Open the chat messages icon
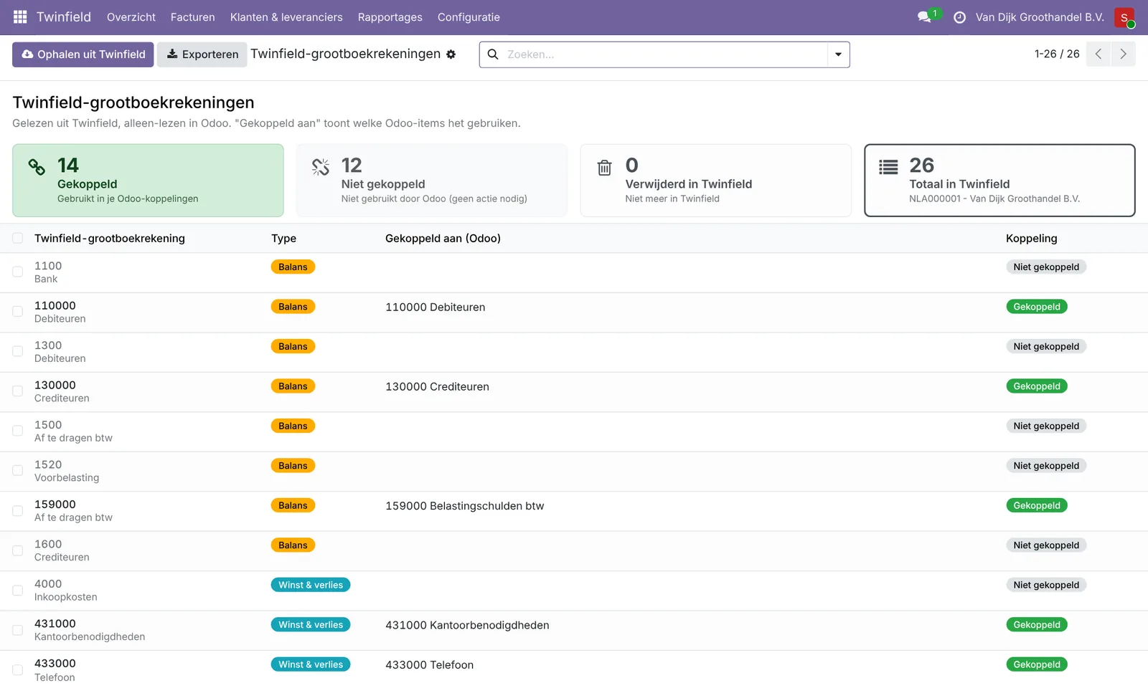The width and height of the screenshot is (1148, 688). coord(924,17)
